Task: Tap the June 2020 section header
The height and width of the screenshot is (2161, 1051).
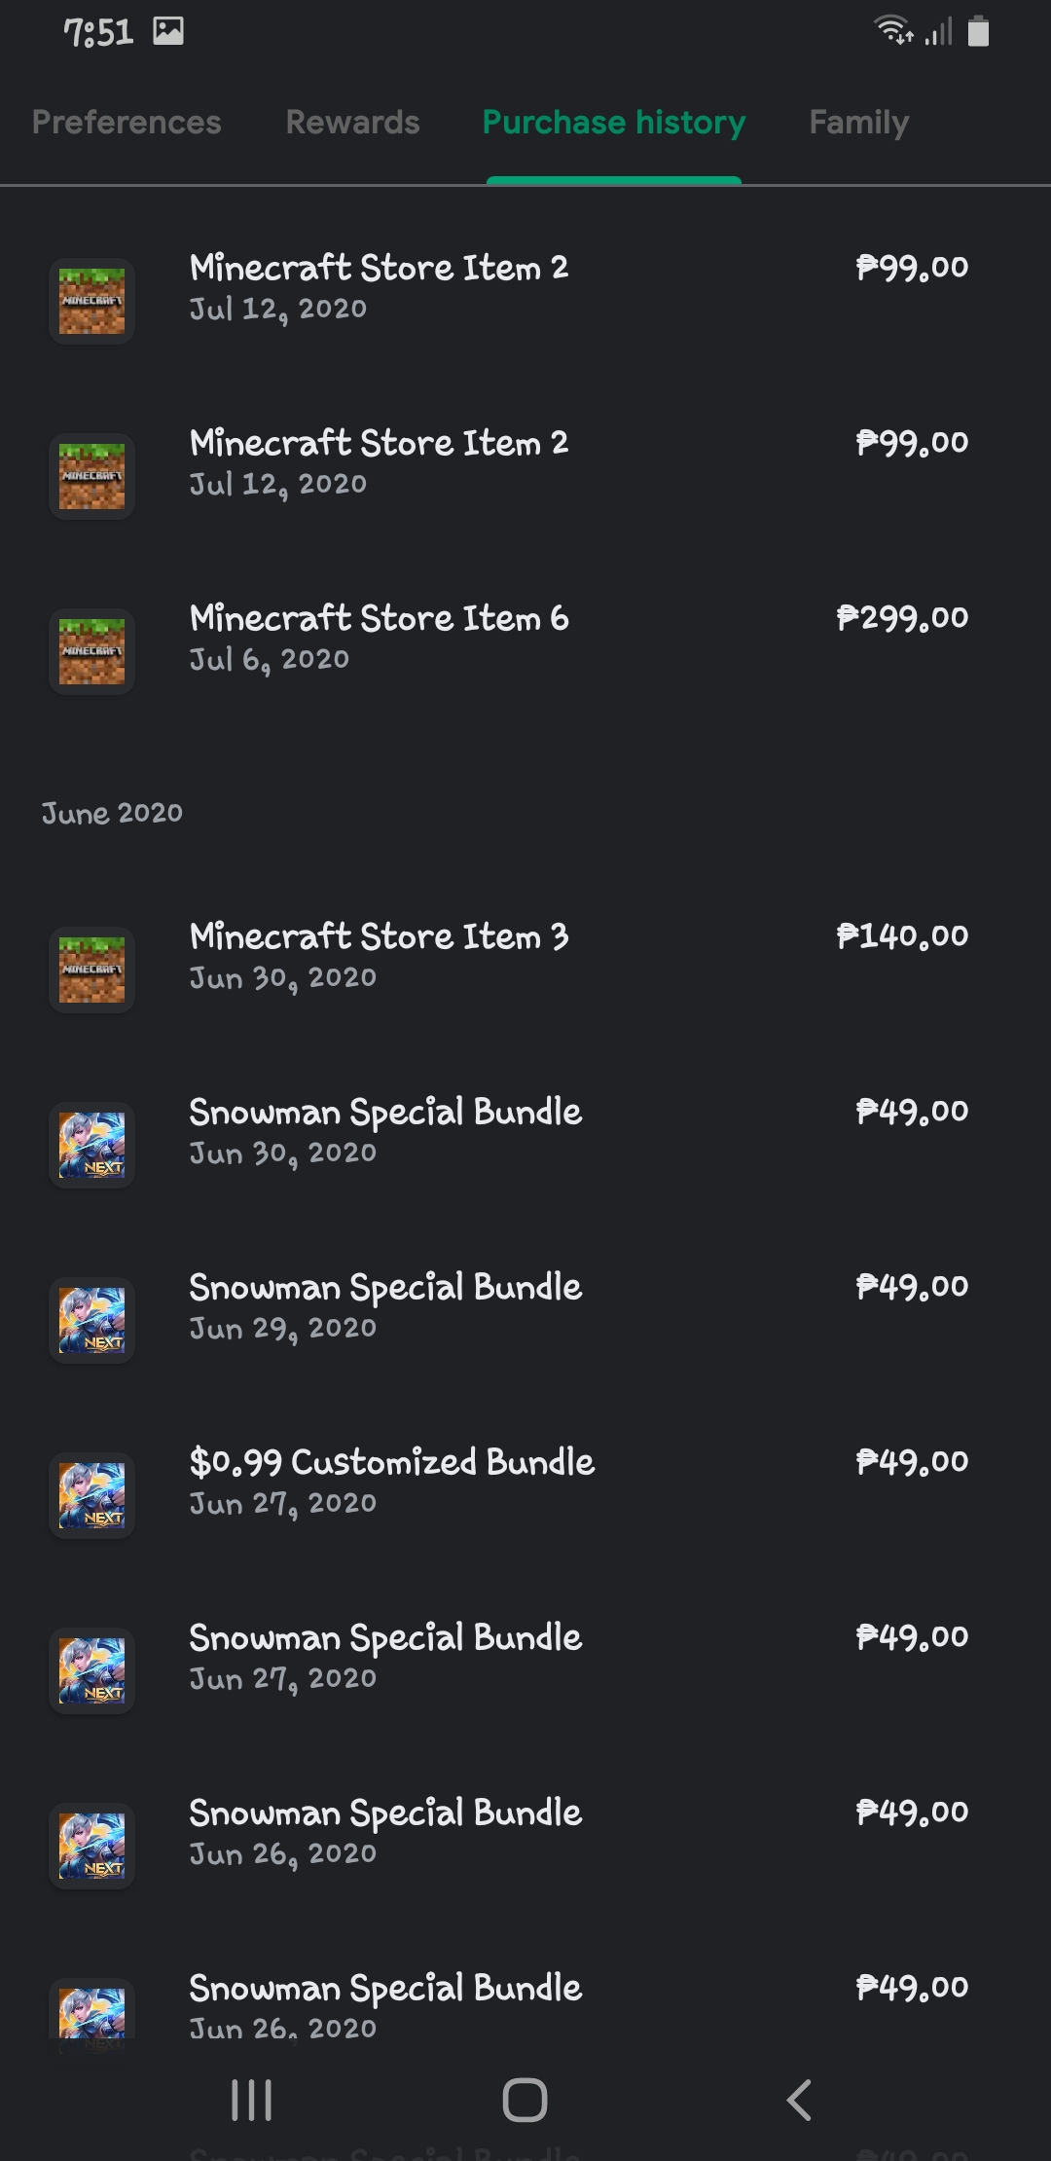Action: (x=112, y=814)
